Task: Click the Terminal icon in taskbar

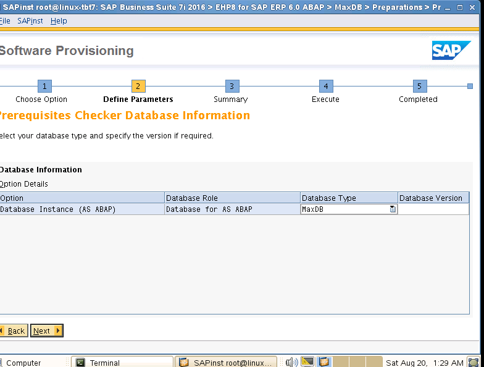Action: 80,362
